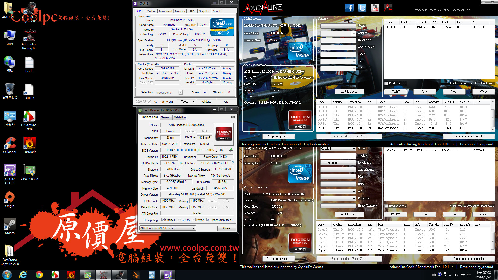Click Clear benchmarks results in Crysis 2 tool
This screenshot has height=280, width=498.
(468, 259)
